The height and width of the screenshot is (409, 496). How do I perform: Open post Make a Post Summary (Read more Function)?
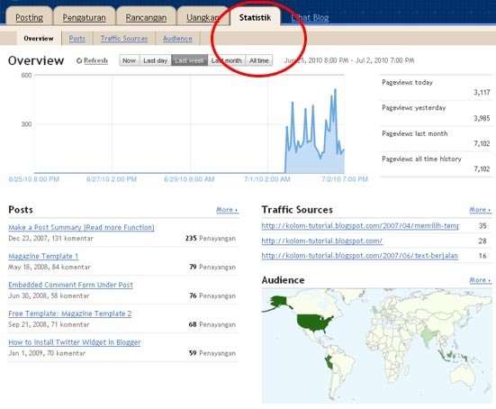[x=81, y=227]
